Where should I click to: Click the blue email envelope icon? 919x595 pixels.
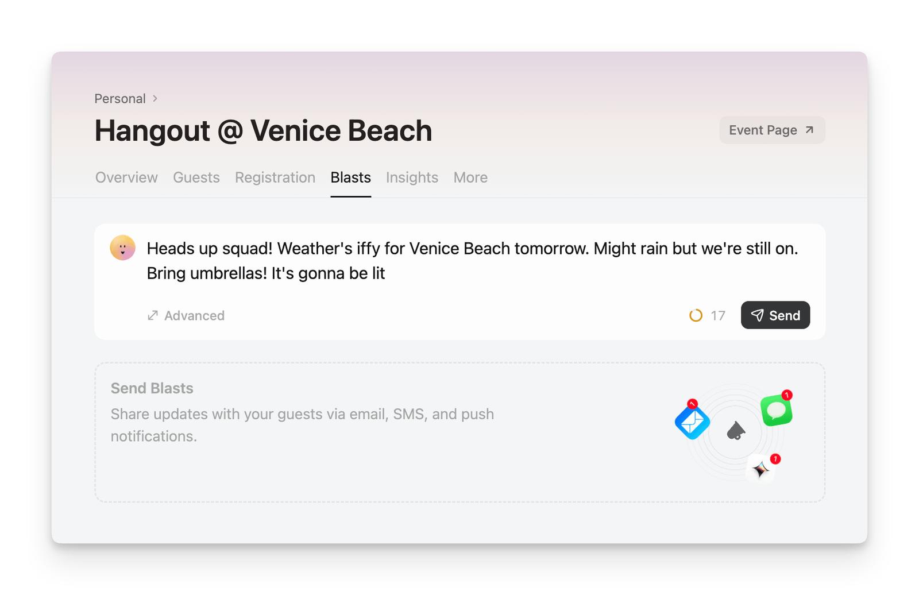pos(692,421)
